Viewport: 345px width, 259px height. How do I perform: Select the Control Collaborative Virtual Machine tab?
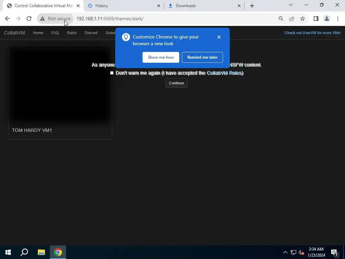tap(43, 6)
